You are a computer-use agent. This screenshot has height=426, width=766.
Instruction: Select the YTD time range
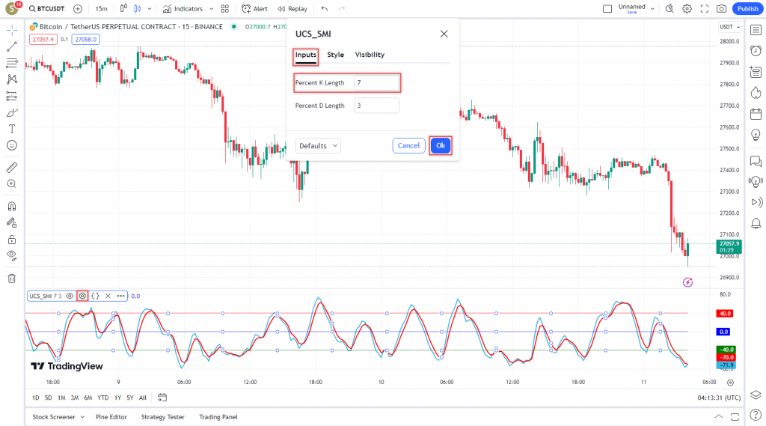102,398
